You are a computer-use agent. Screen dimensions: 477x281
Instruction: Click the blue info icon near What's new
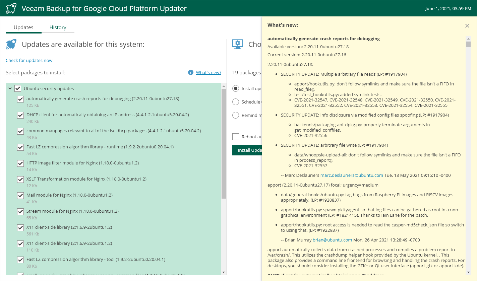191,72
